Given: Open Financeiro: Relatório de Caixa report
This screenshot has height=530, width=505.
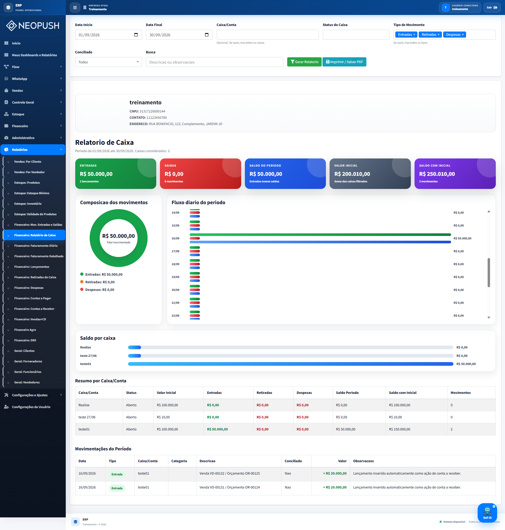Looking at the screenshot, I should [34, 235].
